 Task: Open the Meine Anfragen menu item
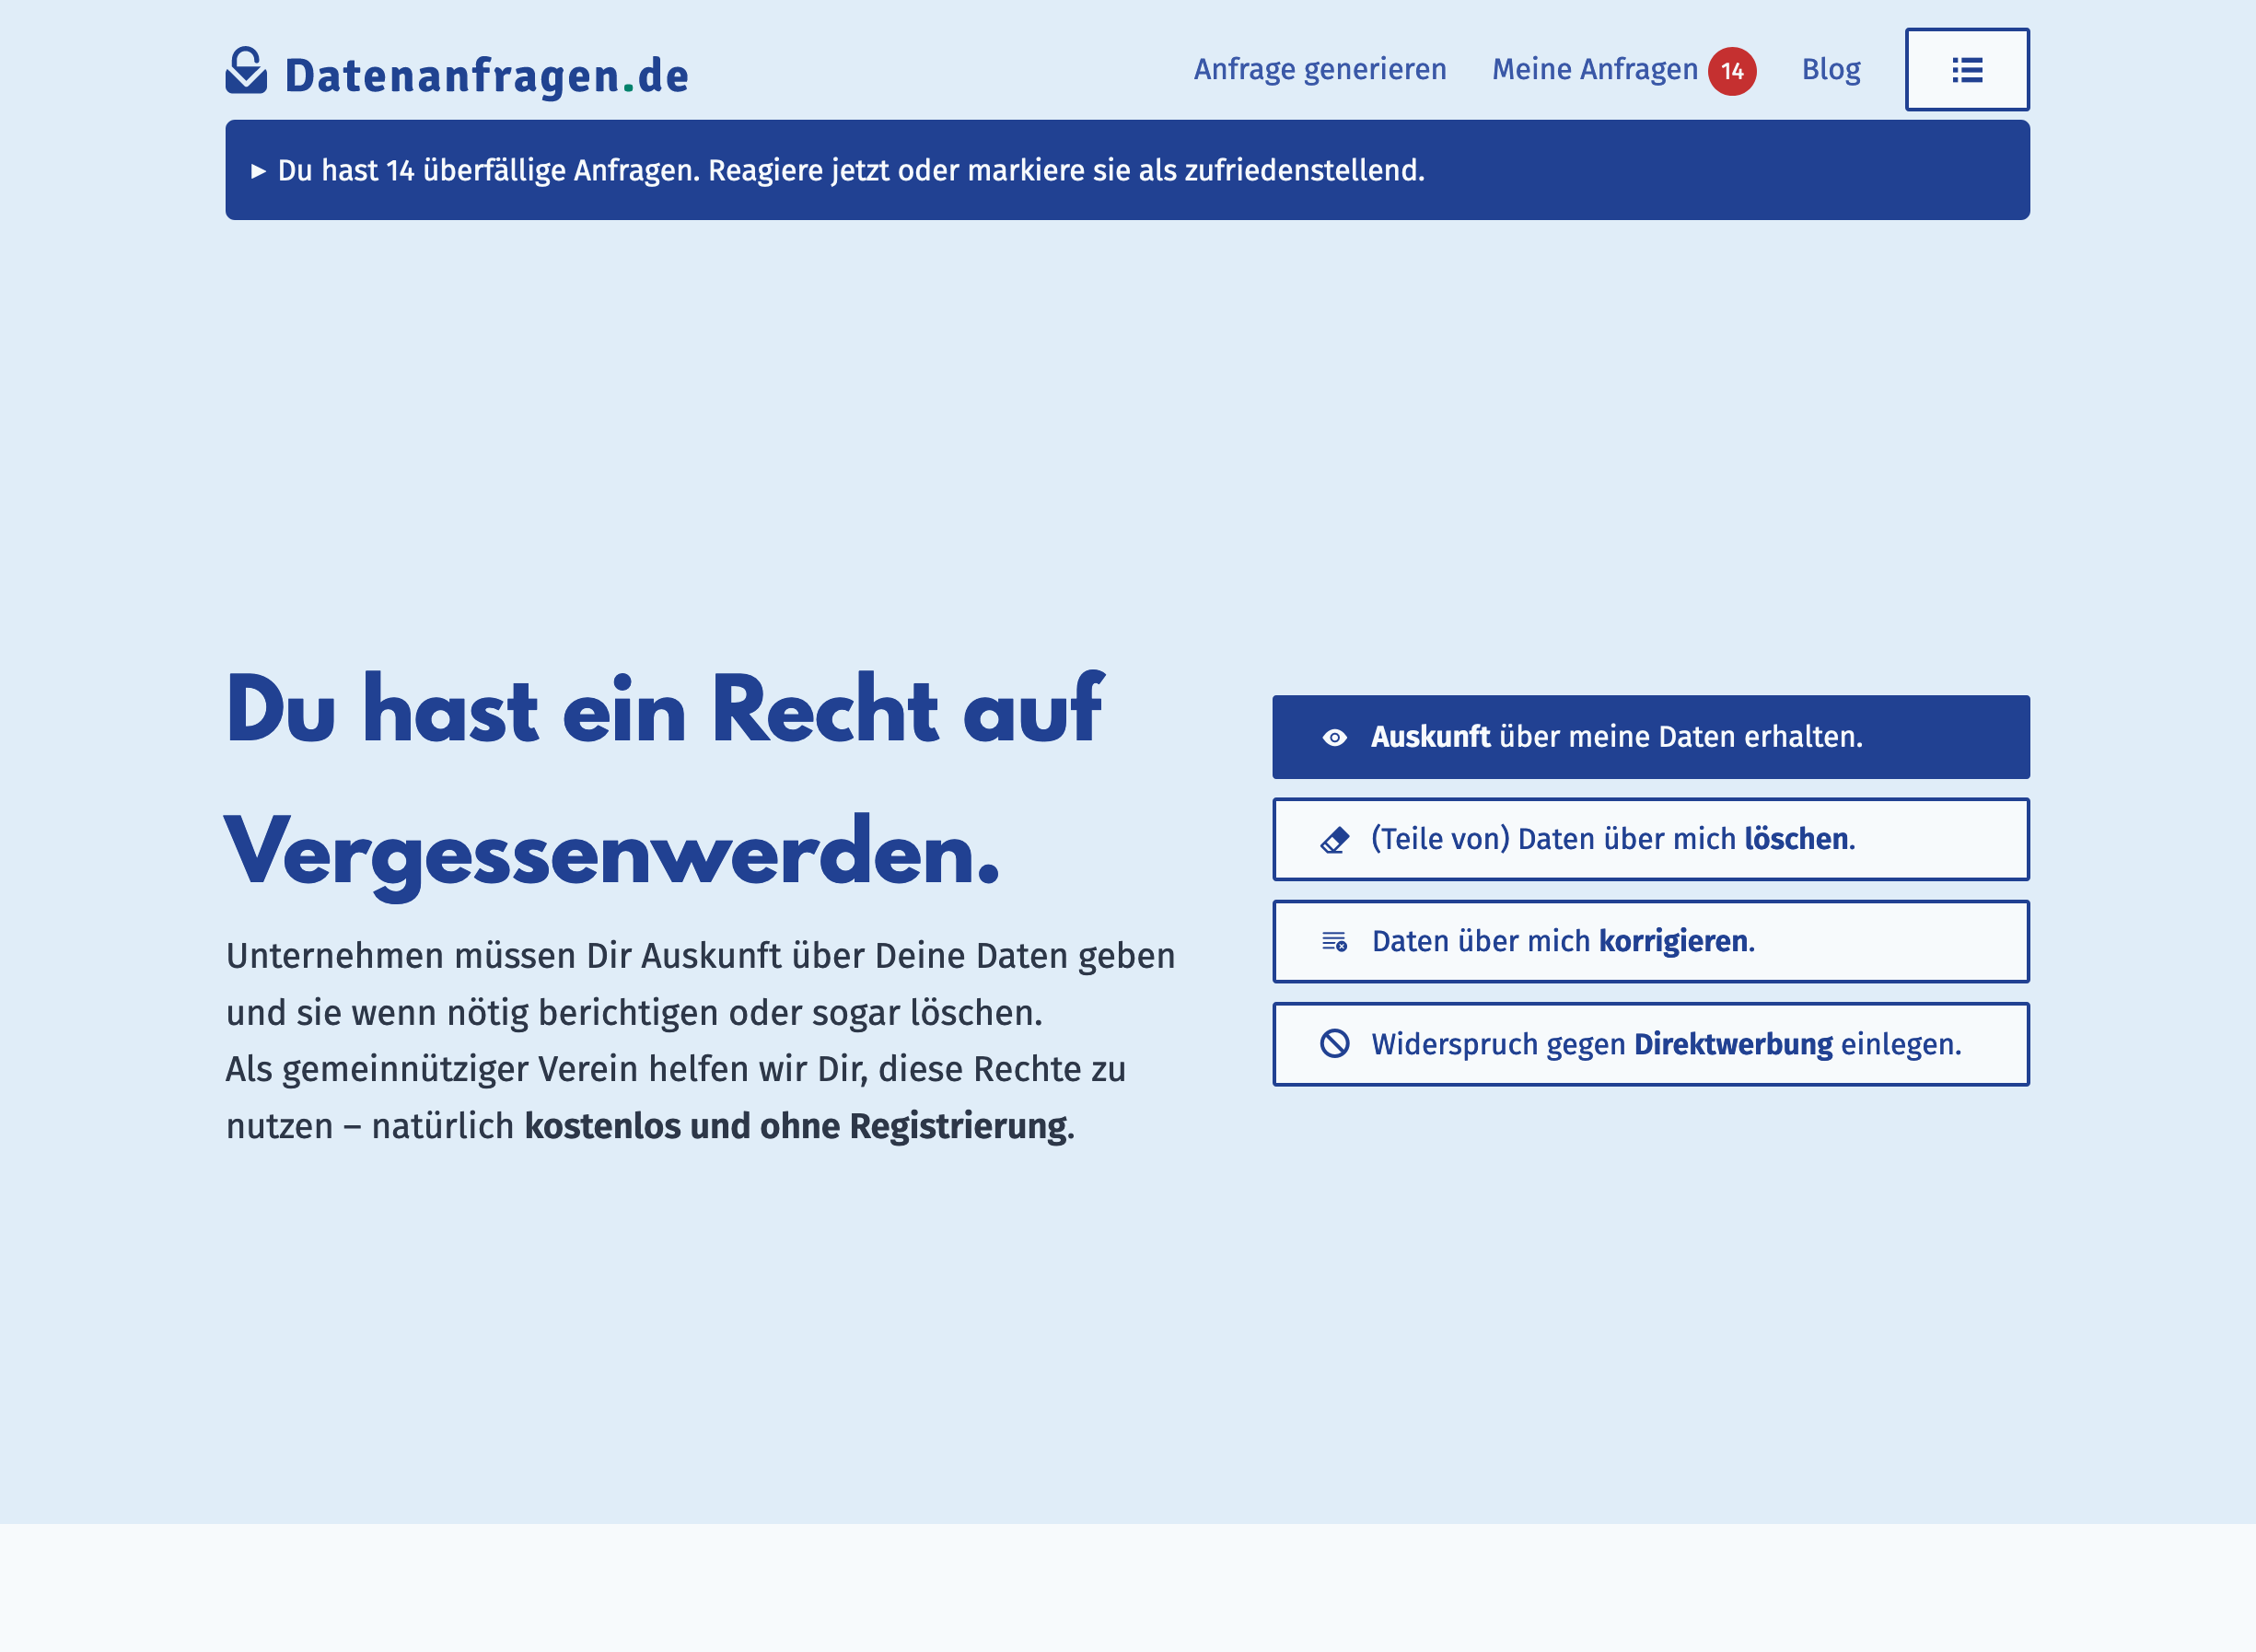(1595, 69)
